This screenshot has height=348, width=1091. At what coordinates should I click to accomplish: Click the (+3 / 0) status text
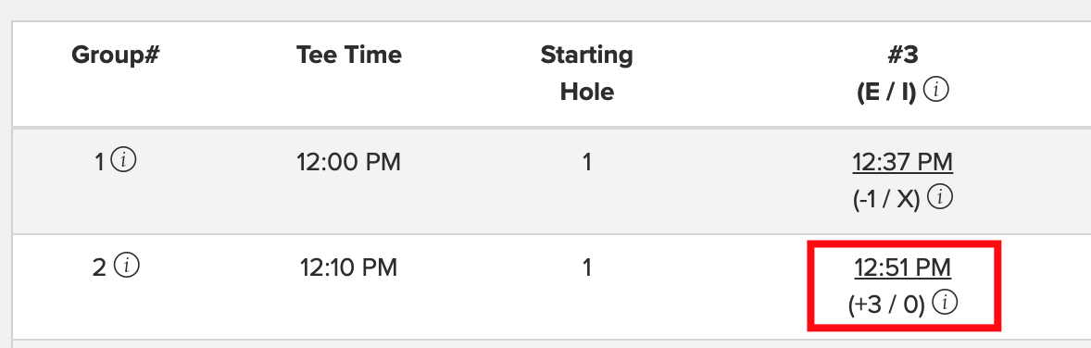[x=887, y=304]
